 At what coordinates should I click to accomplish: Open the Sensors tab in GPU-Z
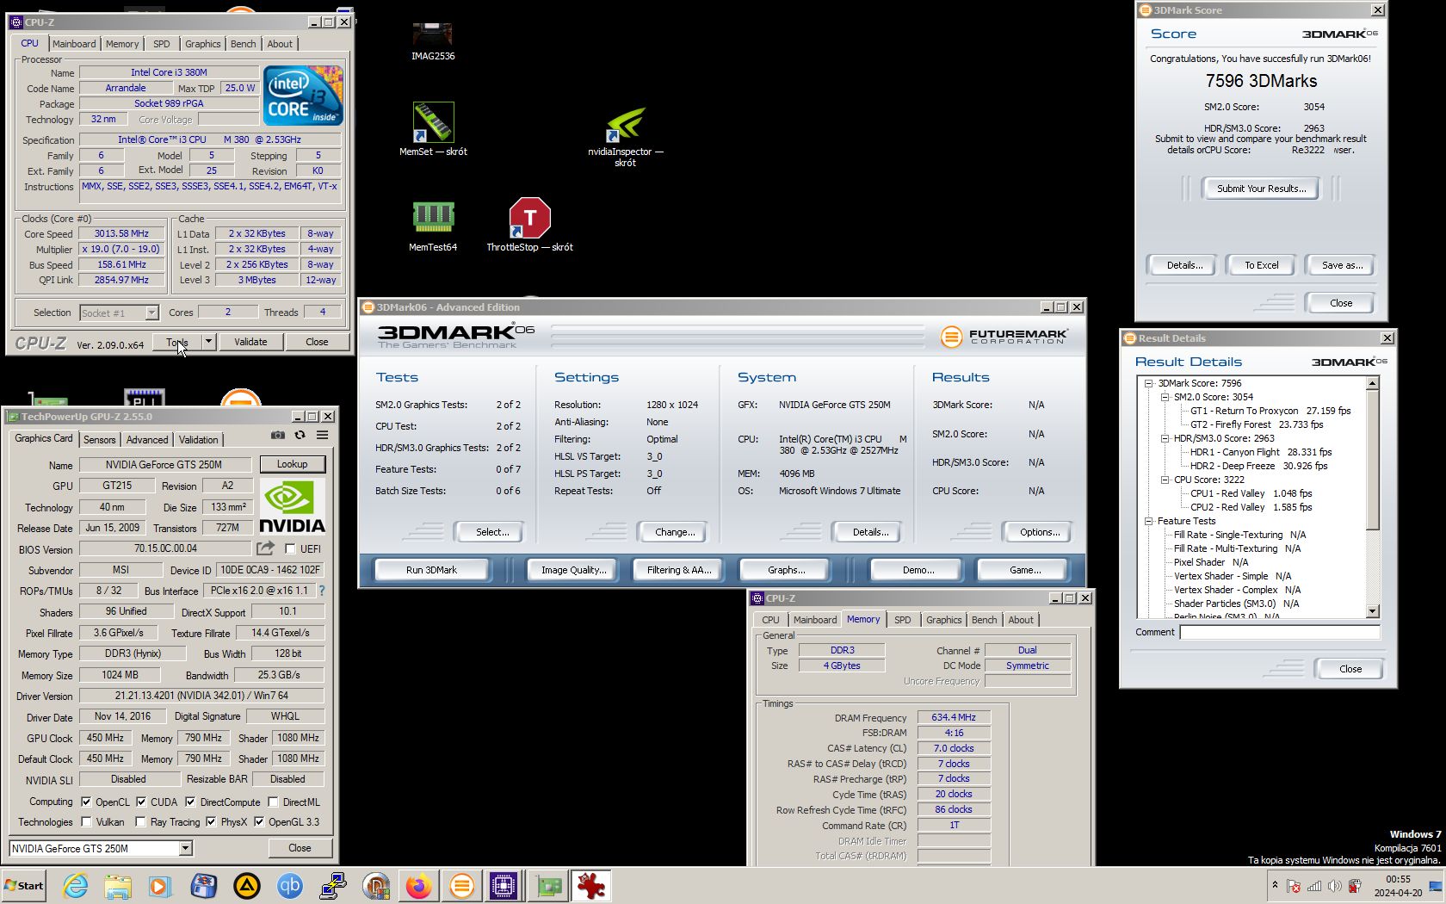pos(99,440)
